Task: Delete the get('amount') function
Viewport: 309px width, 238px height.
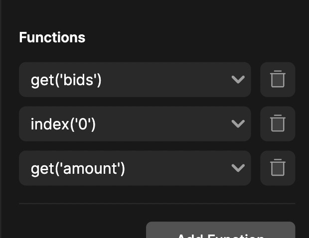Action: [278, 168]
